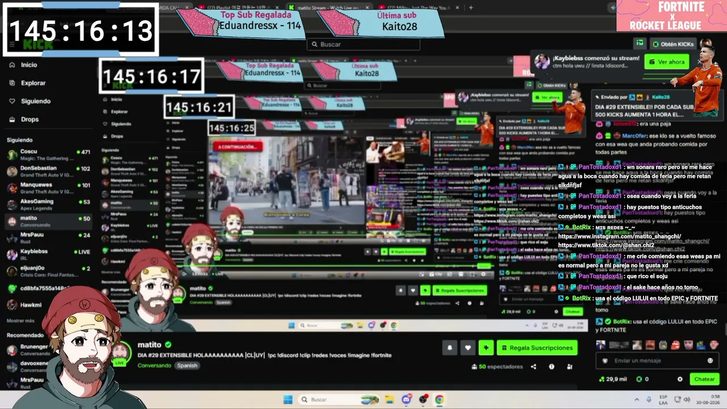Open eljuanj0o's channel in the sidebar

48,272
